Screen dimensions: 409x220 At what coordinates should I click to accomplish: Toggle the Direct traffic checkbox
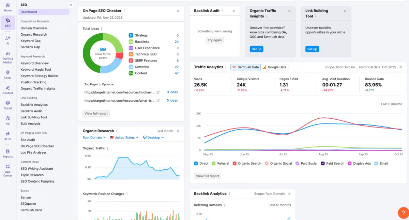click(196, 164)
